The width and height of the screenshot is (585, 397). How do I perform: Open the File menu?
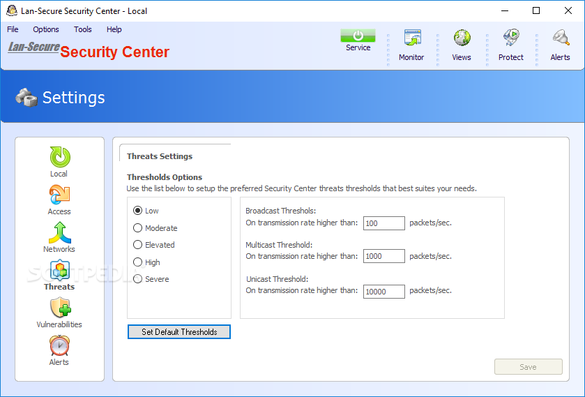click(13, 29)
